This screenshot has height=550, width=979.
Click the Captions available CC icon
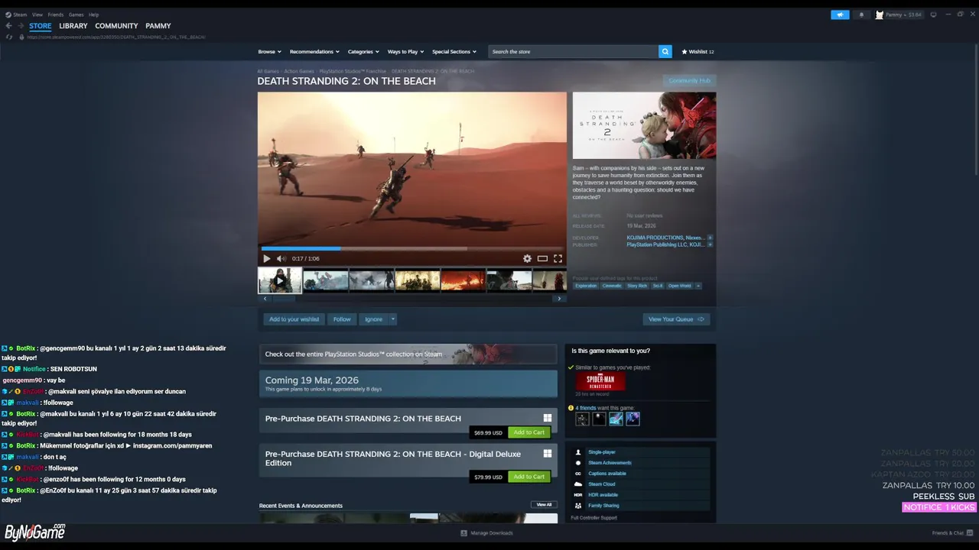[x=578, y=474]
